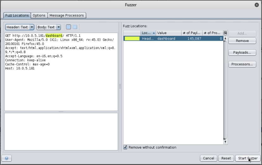Open the Payloads... dialog

(x=242, y=52)
